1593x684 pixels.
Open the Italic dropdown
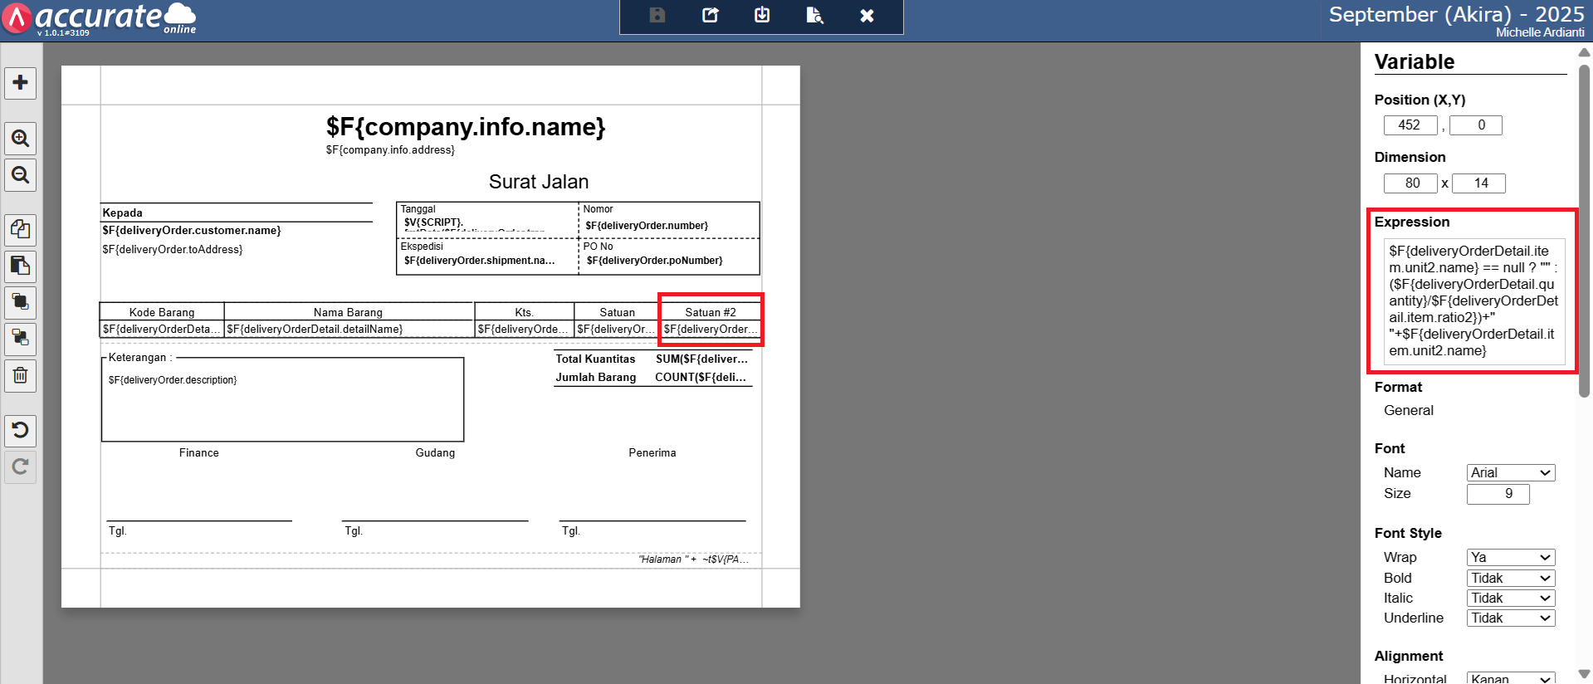[1510, 598]
